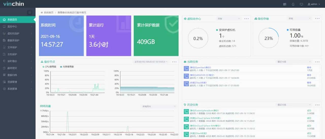Click the 系统首页 breadcrumb link
The image size is (325, 139).
click(x=48, y=12)
